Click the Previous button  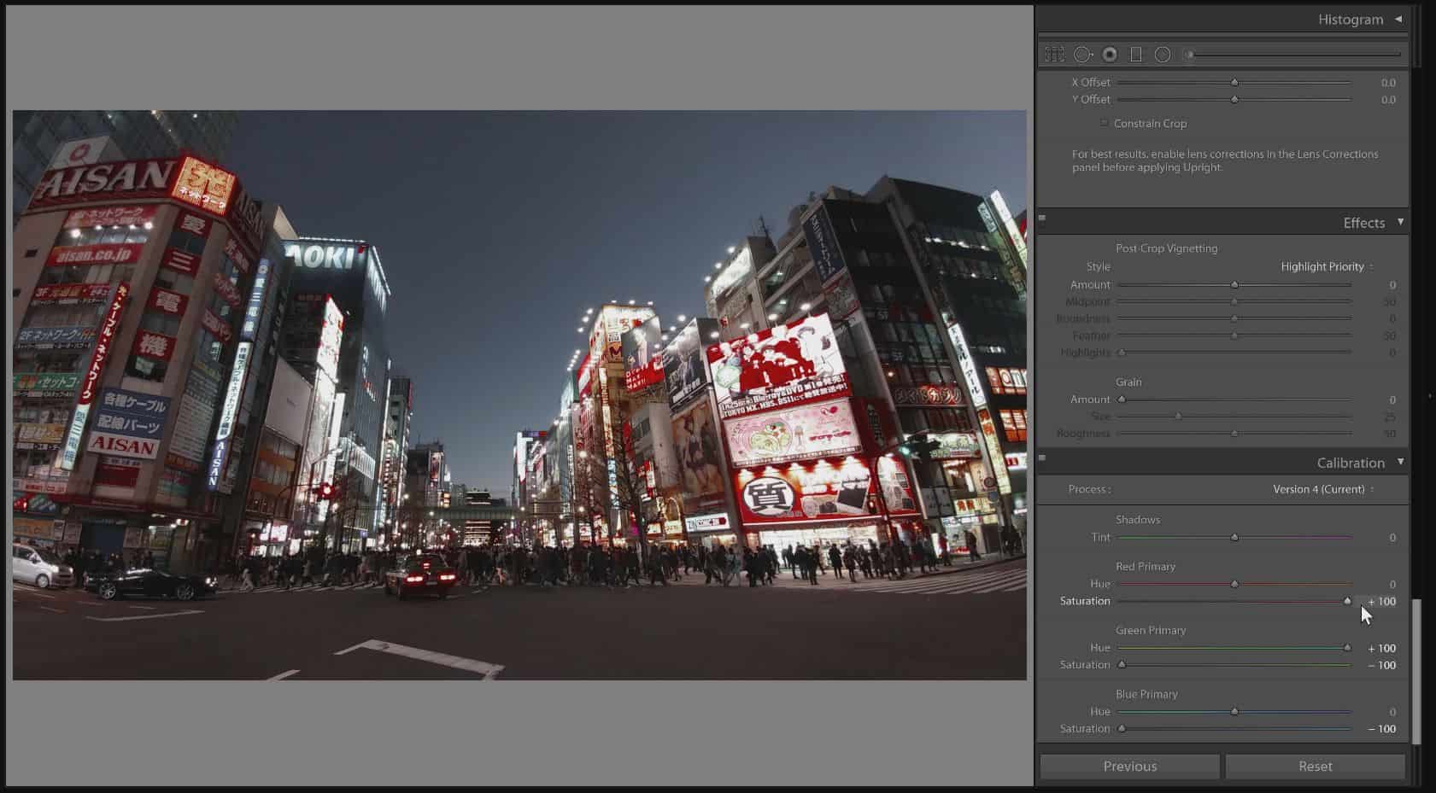coord(1129,767)
